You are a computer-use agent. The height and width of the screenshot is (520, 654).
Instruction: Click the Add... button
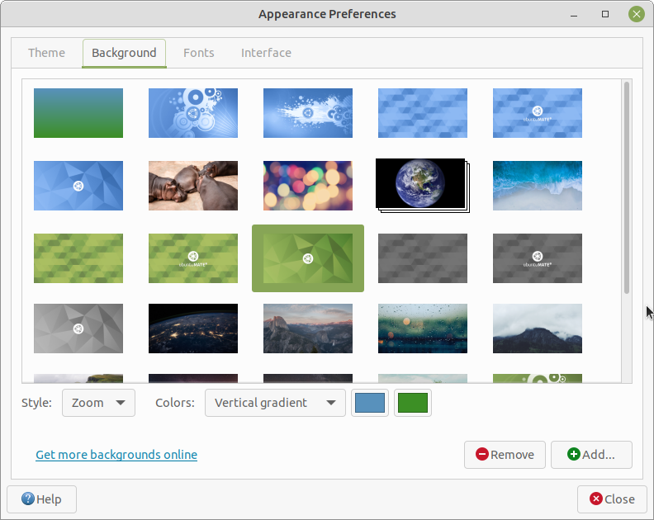591,455
